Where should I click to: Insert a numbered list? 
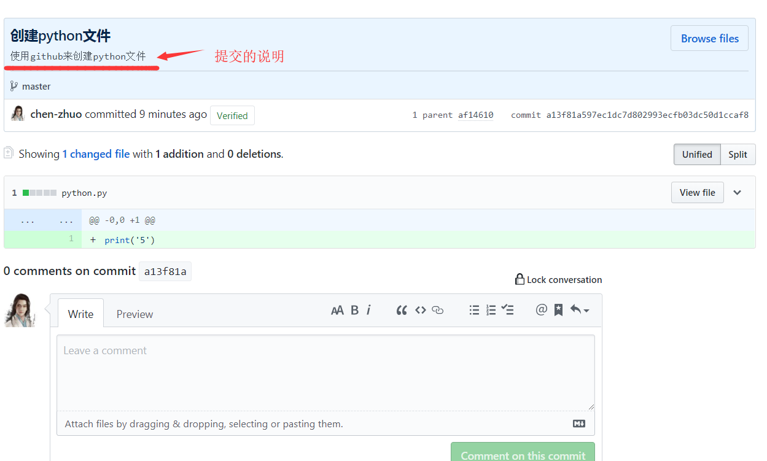(491, 311)
